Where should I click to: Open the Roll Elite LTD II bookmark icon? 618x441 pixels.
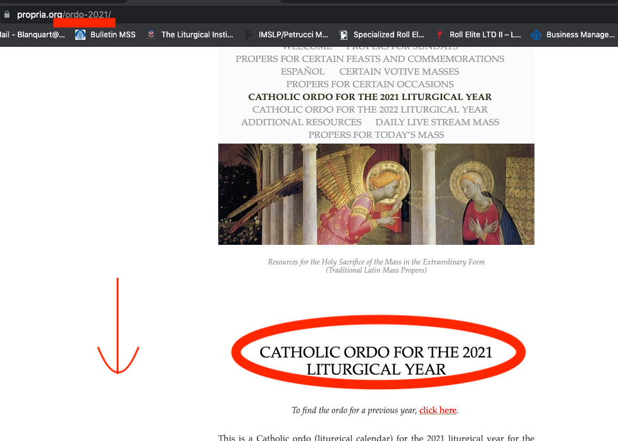(440, 35)
